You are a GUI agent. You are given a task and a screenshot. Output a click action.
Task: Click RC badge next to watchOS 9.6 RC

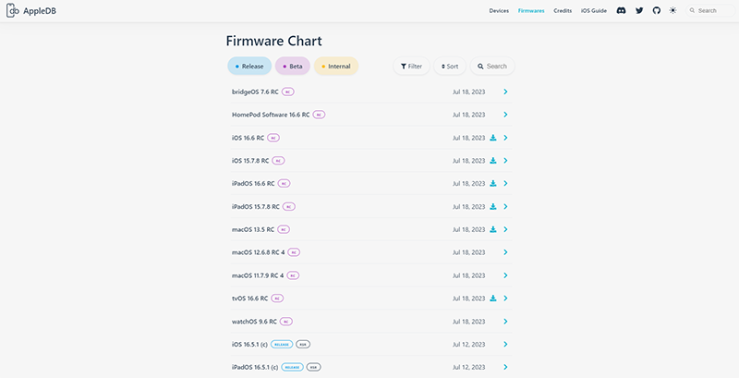[286, 322]
